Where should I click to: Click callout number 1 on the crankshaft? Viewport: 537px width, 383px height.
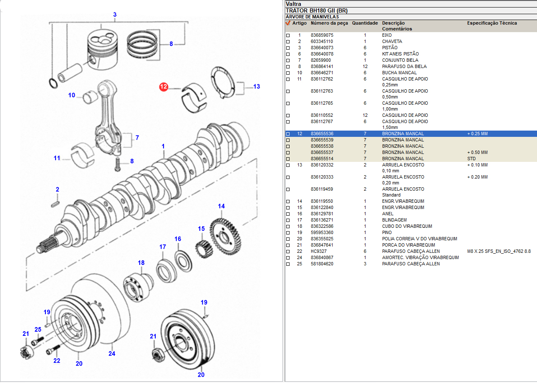[163, 146]
